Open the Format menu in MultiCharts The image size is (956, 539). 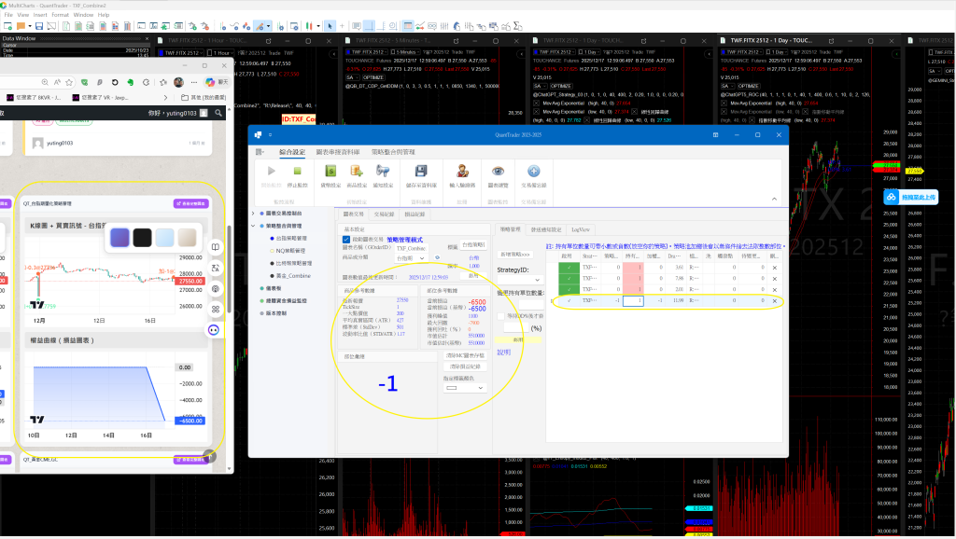coord(60,15)
